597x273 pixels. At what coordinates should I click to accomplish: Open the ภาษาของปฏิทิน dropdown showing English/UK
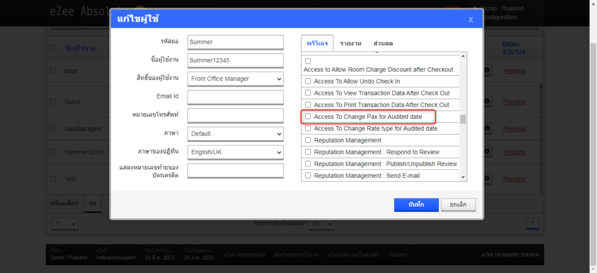tap(236, 152)
